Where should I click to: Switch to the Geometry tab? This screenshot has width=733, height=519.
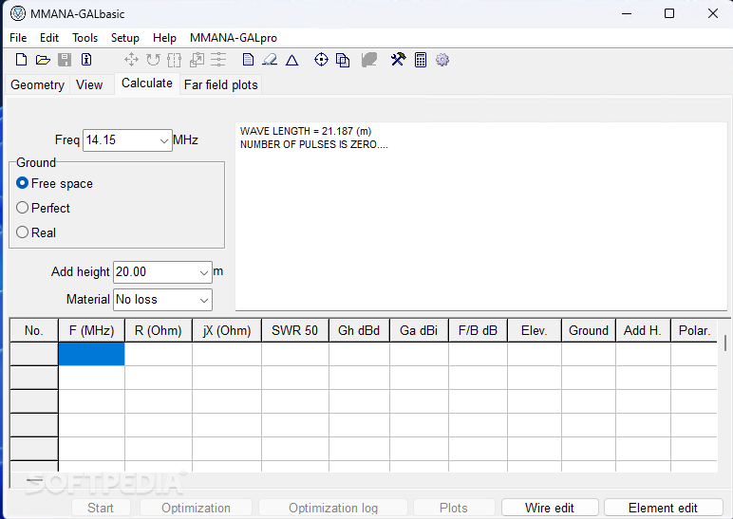click(x=37, y=85)
